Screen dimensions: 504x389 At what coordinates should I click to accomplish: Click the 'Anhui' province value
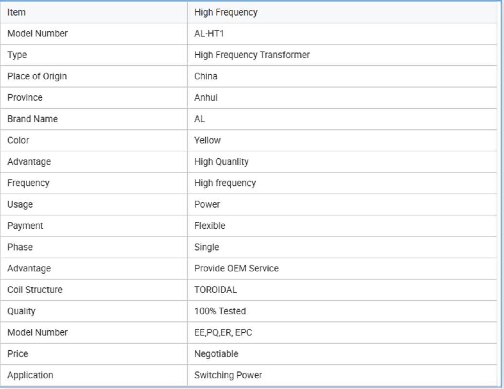pos(206,98)
